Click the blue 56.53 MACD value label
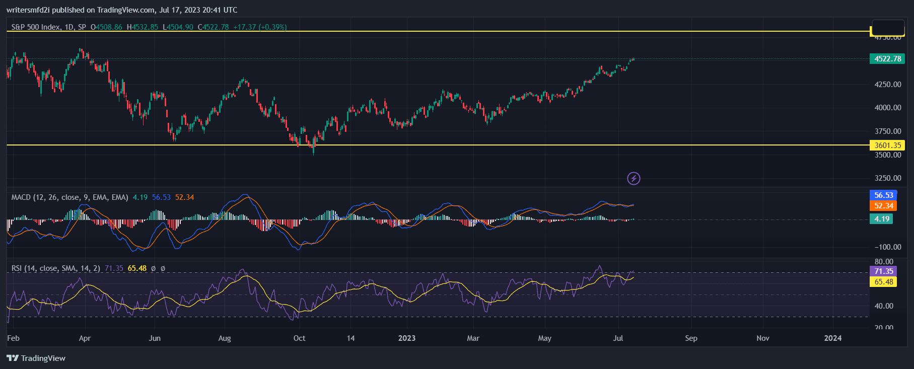 [x=883, y=195]
